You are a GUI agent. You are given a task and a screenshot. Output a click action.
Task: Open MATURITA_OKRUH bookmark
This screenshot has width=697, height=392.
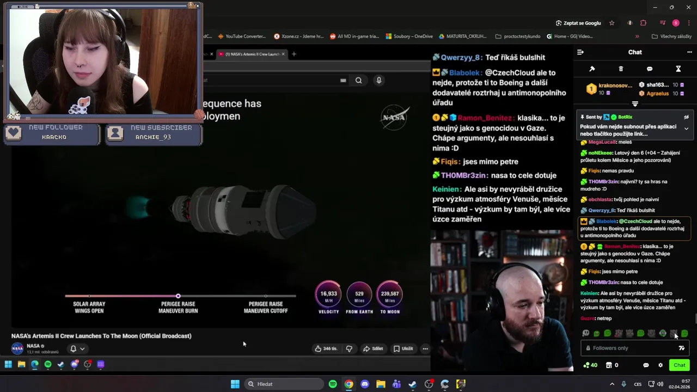coord(462,36)
